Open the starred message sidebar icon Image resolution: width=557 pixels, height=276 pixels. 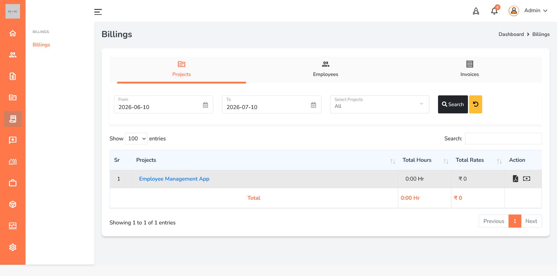pyautogui.click(x=13, y=140)
